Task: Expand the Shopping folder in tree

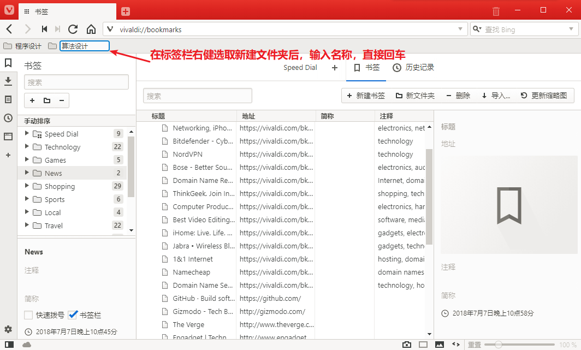Action: click(26, 186)
